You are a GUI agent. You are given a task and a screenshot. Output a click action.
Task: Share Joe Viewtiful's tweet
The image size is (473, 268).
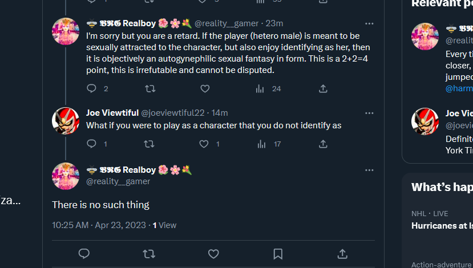tap(323, 144)
